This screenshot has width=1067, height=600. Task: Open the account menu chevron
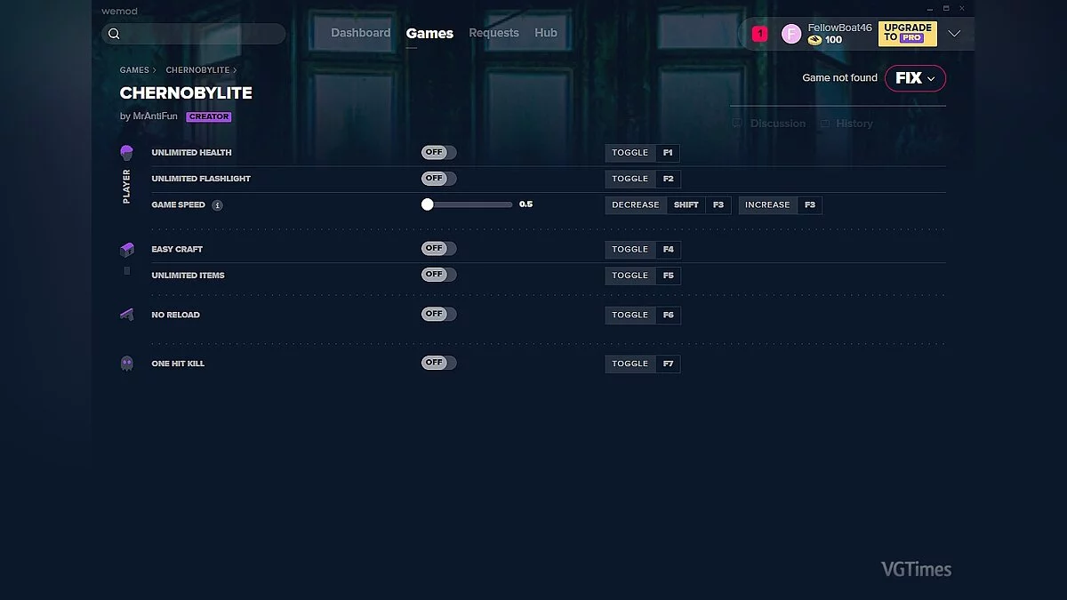(954, 34)
